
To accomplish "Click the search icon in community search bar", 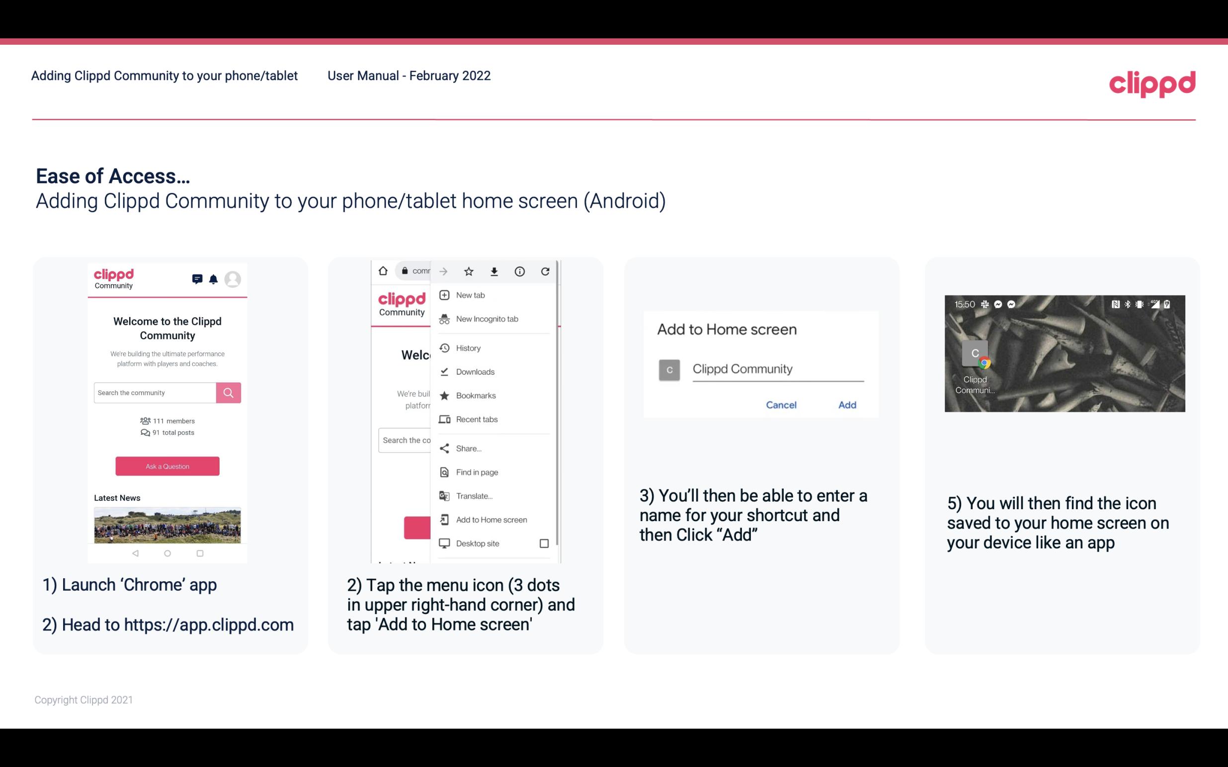I will point(228,391).
